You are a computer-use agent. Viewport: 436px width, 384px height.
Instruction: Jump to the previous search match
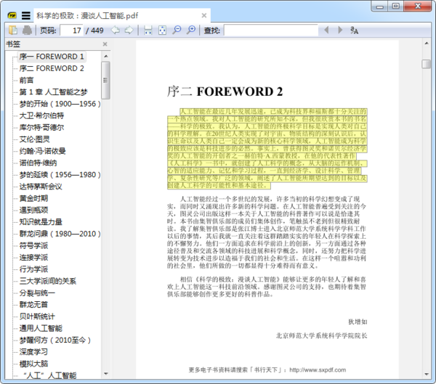pyautogui.click(x=326, y=30)
